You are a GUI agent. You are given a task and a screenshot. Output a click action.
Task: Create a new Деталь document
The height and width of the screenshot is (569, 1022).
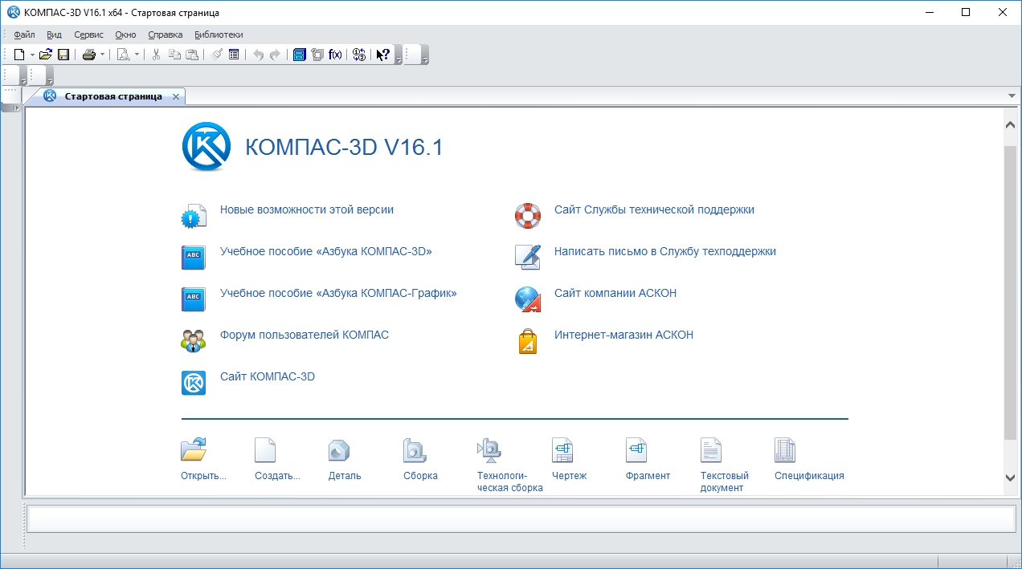339,451
